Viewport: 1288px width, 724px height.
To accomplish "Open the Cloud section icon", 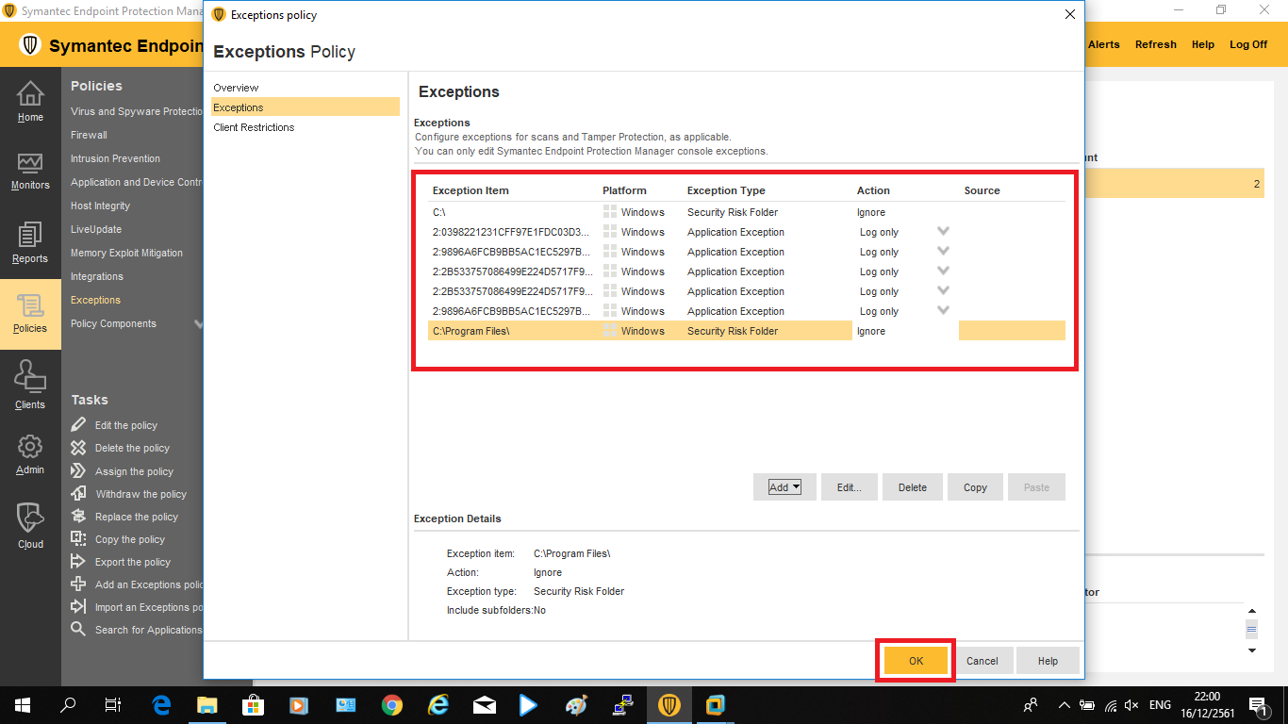I will click(x=30, y=518).
